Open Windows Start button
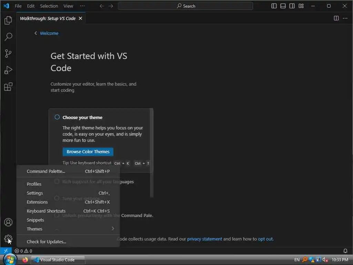Viewport: 353px width, 265px height. pos(9,260)
